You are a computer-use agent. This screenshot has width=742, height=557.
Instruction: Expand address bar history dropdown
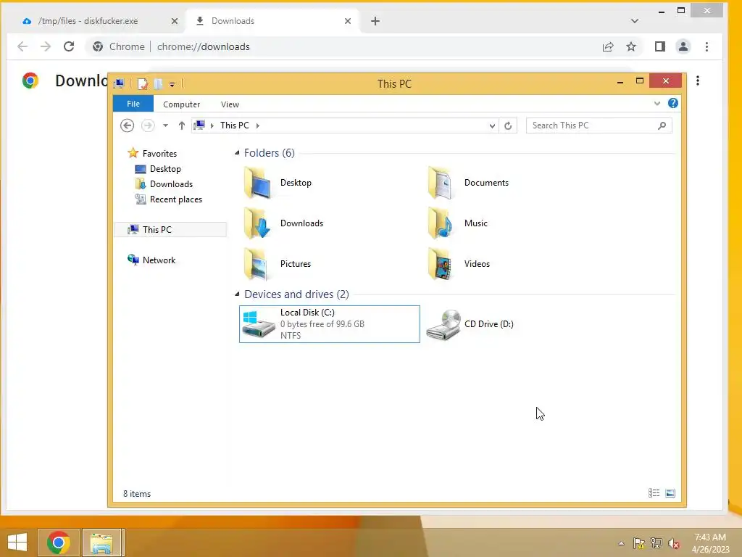pyautogui.click(x=492, y=125)
